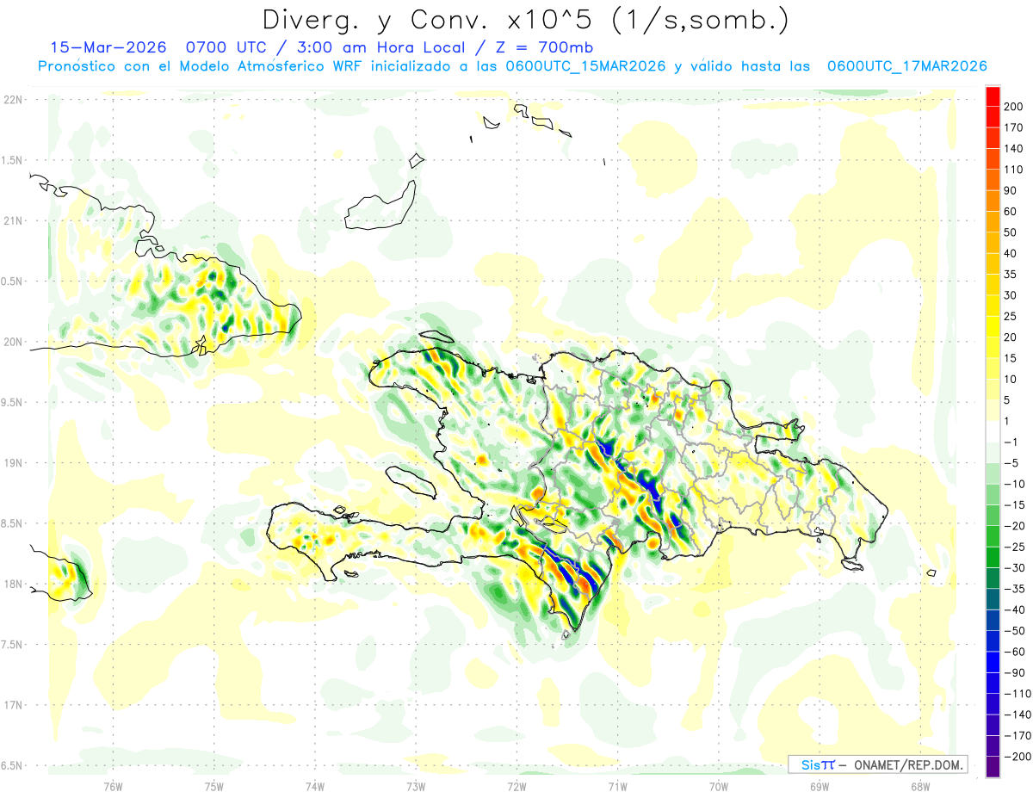
Task: Click the '9.5N' latitude label
Action: pyautogui.click(x=12, y=402)
